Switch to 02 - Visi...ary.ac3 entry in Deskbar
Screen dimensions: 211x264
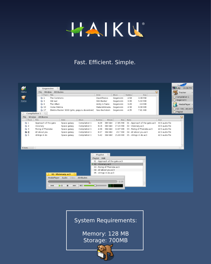click(183, 109)
